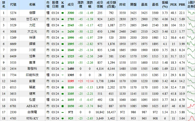Click the +2.14 change percentage cell
This screenshot has width=195, height=121.
coord(90,81)
